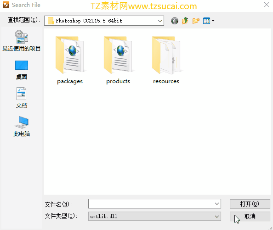Select the resources folder
Image resolution: width=273 pixels, height=230 pixels.
pyautogui.click(x=166, y=60)
